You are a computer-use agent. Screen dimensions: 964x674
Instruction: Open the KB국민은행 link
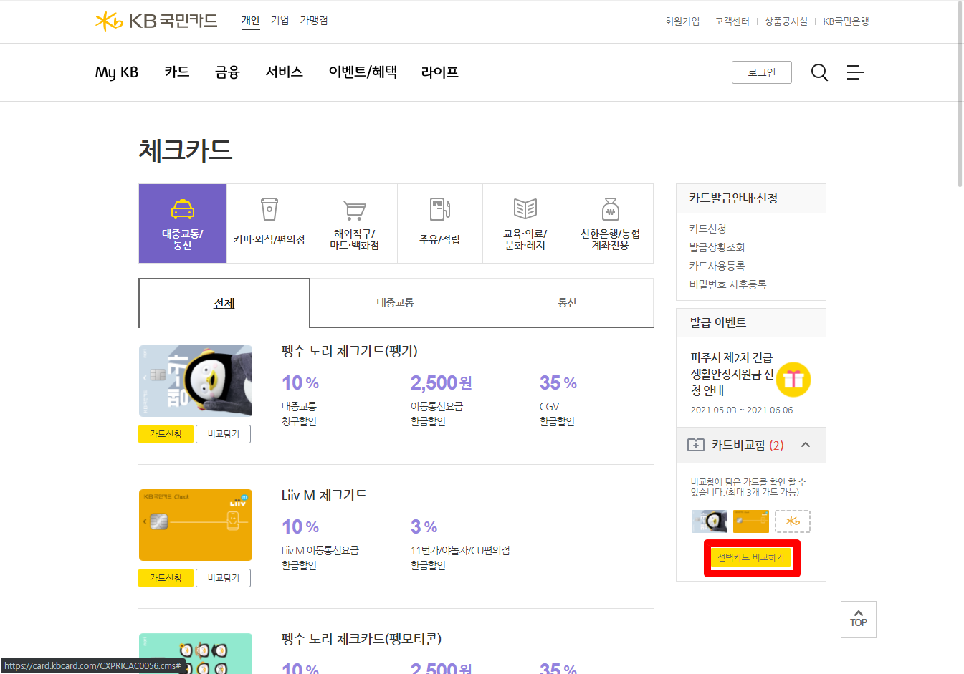click(x=846, y=21)
